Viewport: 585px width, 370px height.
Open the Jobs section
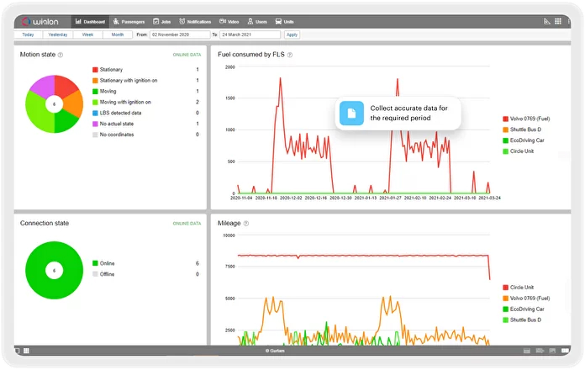tap(164, 20)
